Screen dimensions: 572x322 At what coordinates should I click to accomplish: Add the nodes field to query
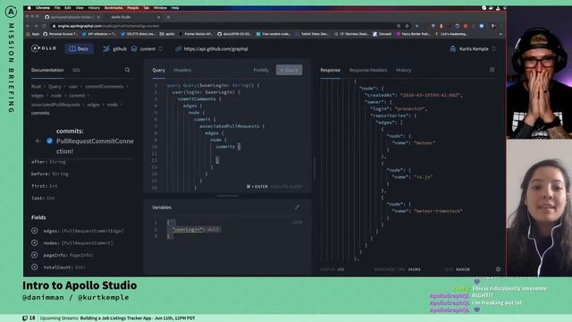[x=35, y=242]
